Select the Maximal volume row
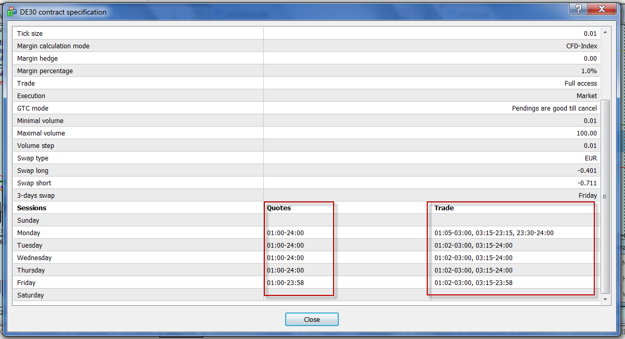The height and width of the screenshot is (339, 625). pyautogui.click(x=307, y=133)
